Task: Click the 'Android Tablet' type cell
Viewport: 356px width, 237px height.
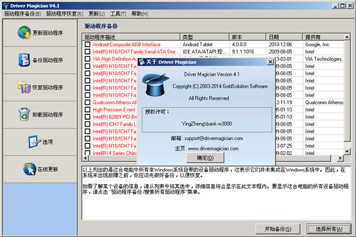Action: [198, 44]
